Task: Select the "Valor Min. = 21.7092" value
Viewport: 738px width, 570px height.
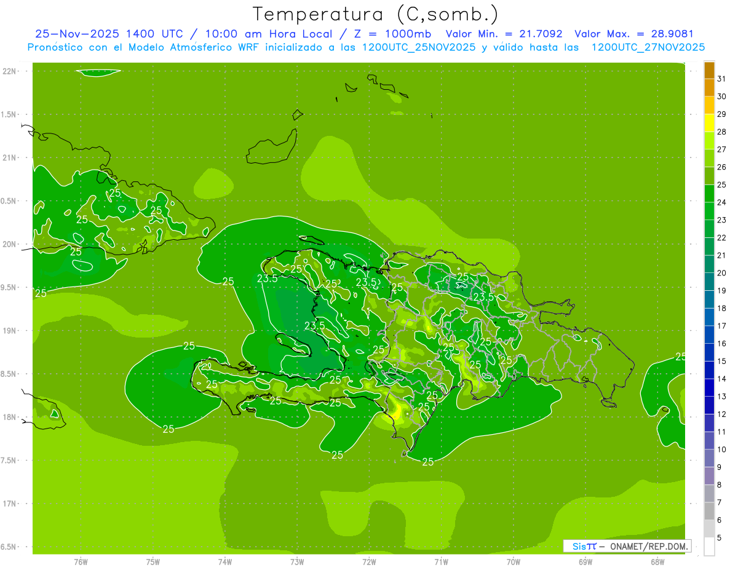Action: [x=504, y=34]
